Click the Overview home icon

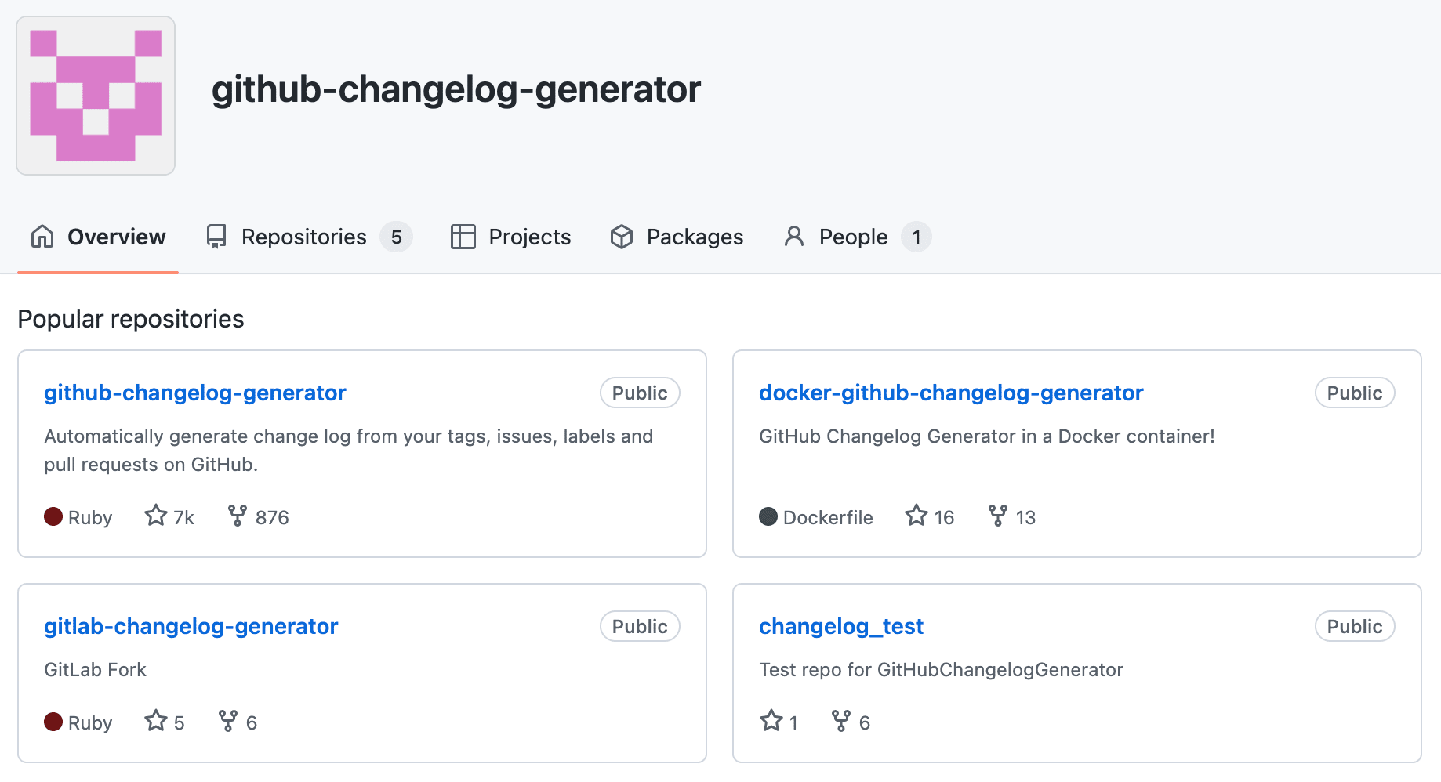(x=42, y=237)
